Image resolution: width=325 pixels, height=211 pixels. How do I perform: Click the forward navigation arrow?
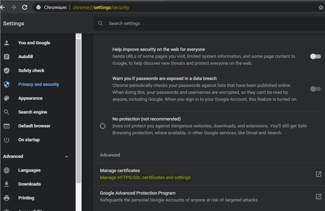tap(14, 7)
